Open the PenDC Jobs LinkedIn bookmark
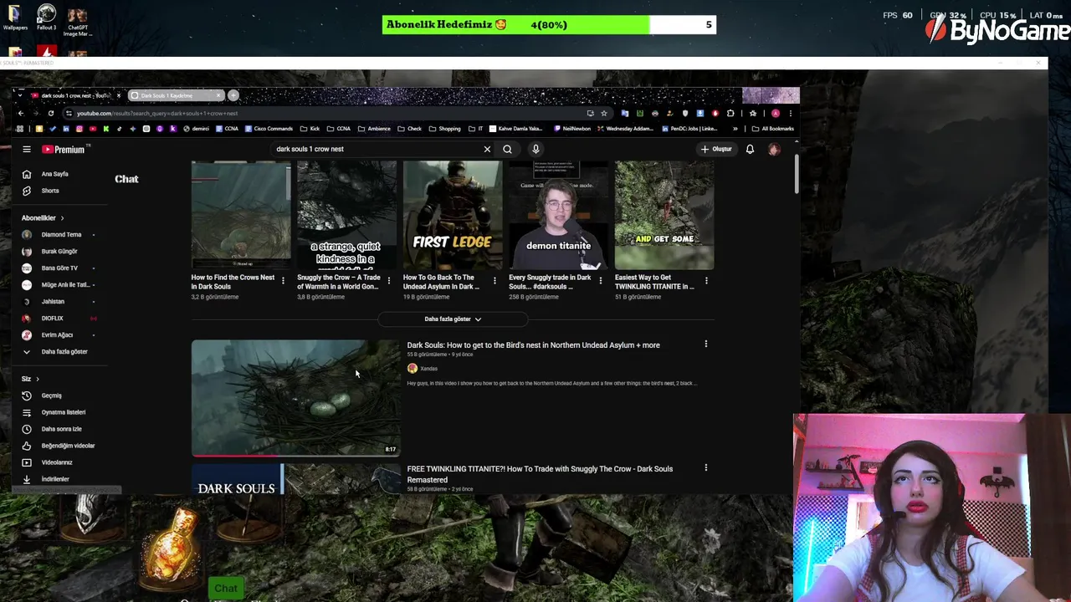This screenshot has width=1071, height=602. 690,129
